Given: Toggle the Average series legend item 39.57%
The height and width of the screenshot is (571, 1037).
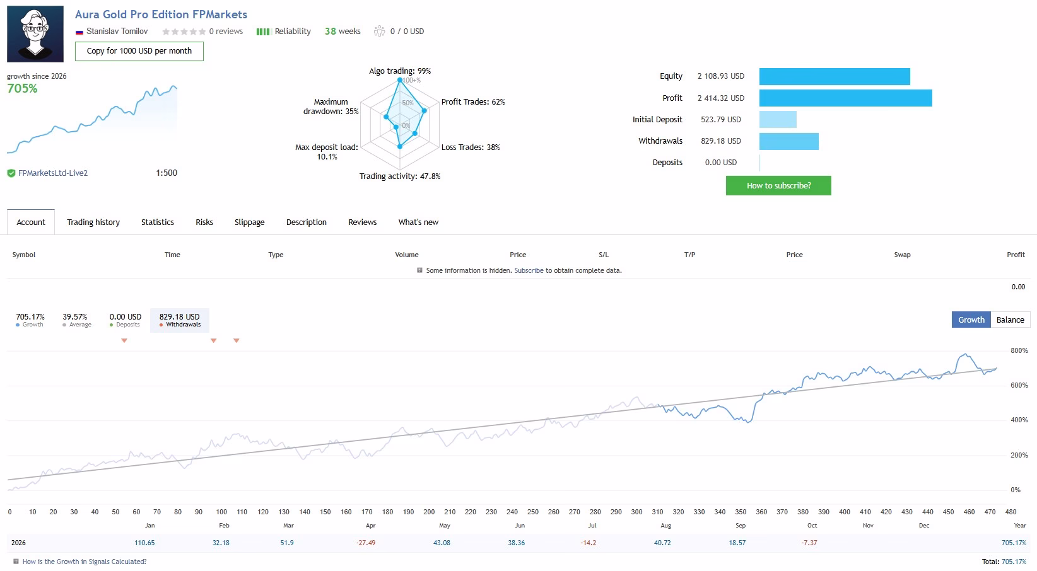Looking at the screenshot, I should click(x=76, y=320).
